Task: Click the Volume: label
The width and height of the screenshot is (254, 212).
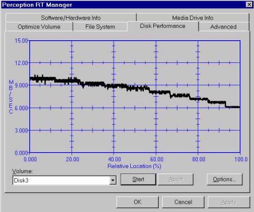Action: coord(22,171)
